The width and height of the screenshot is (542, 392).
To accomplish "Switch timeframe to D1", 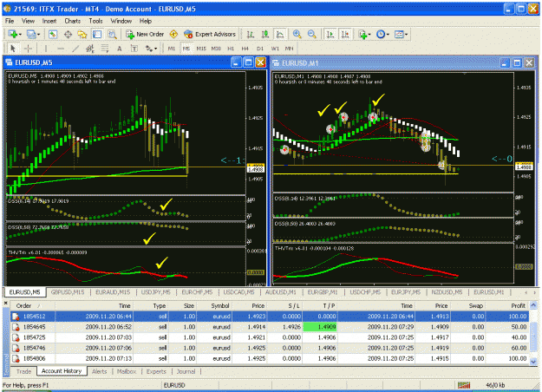I will (260, 49).
